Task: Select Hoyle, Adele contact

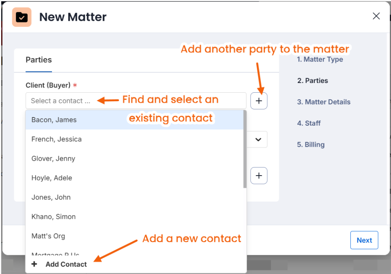Action: 134,178
